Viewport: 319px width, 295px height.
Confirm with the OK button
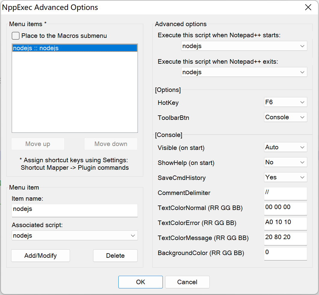(x=140, y=282)
